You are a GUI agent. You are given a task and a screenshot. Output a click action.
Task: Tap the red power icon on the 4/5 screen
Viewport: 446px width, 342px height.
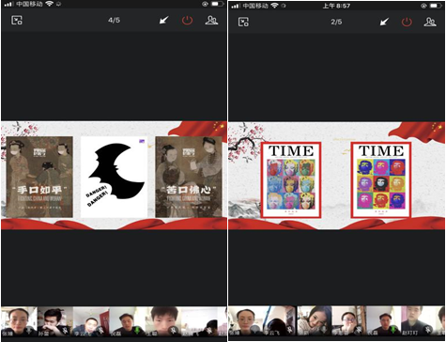[x=187, y=21]
